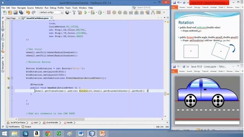Click the start breadcrumb
This screenshot has width=244, height=137.
(x=36, y=123)
